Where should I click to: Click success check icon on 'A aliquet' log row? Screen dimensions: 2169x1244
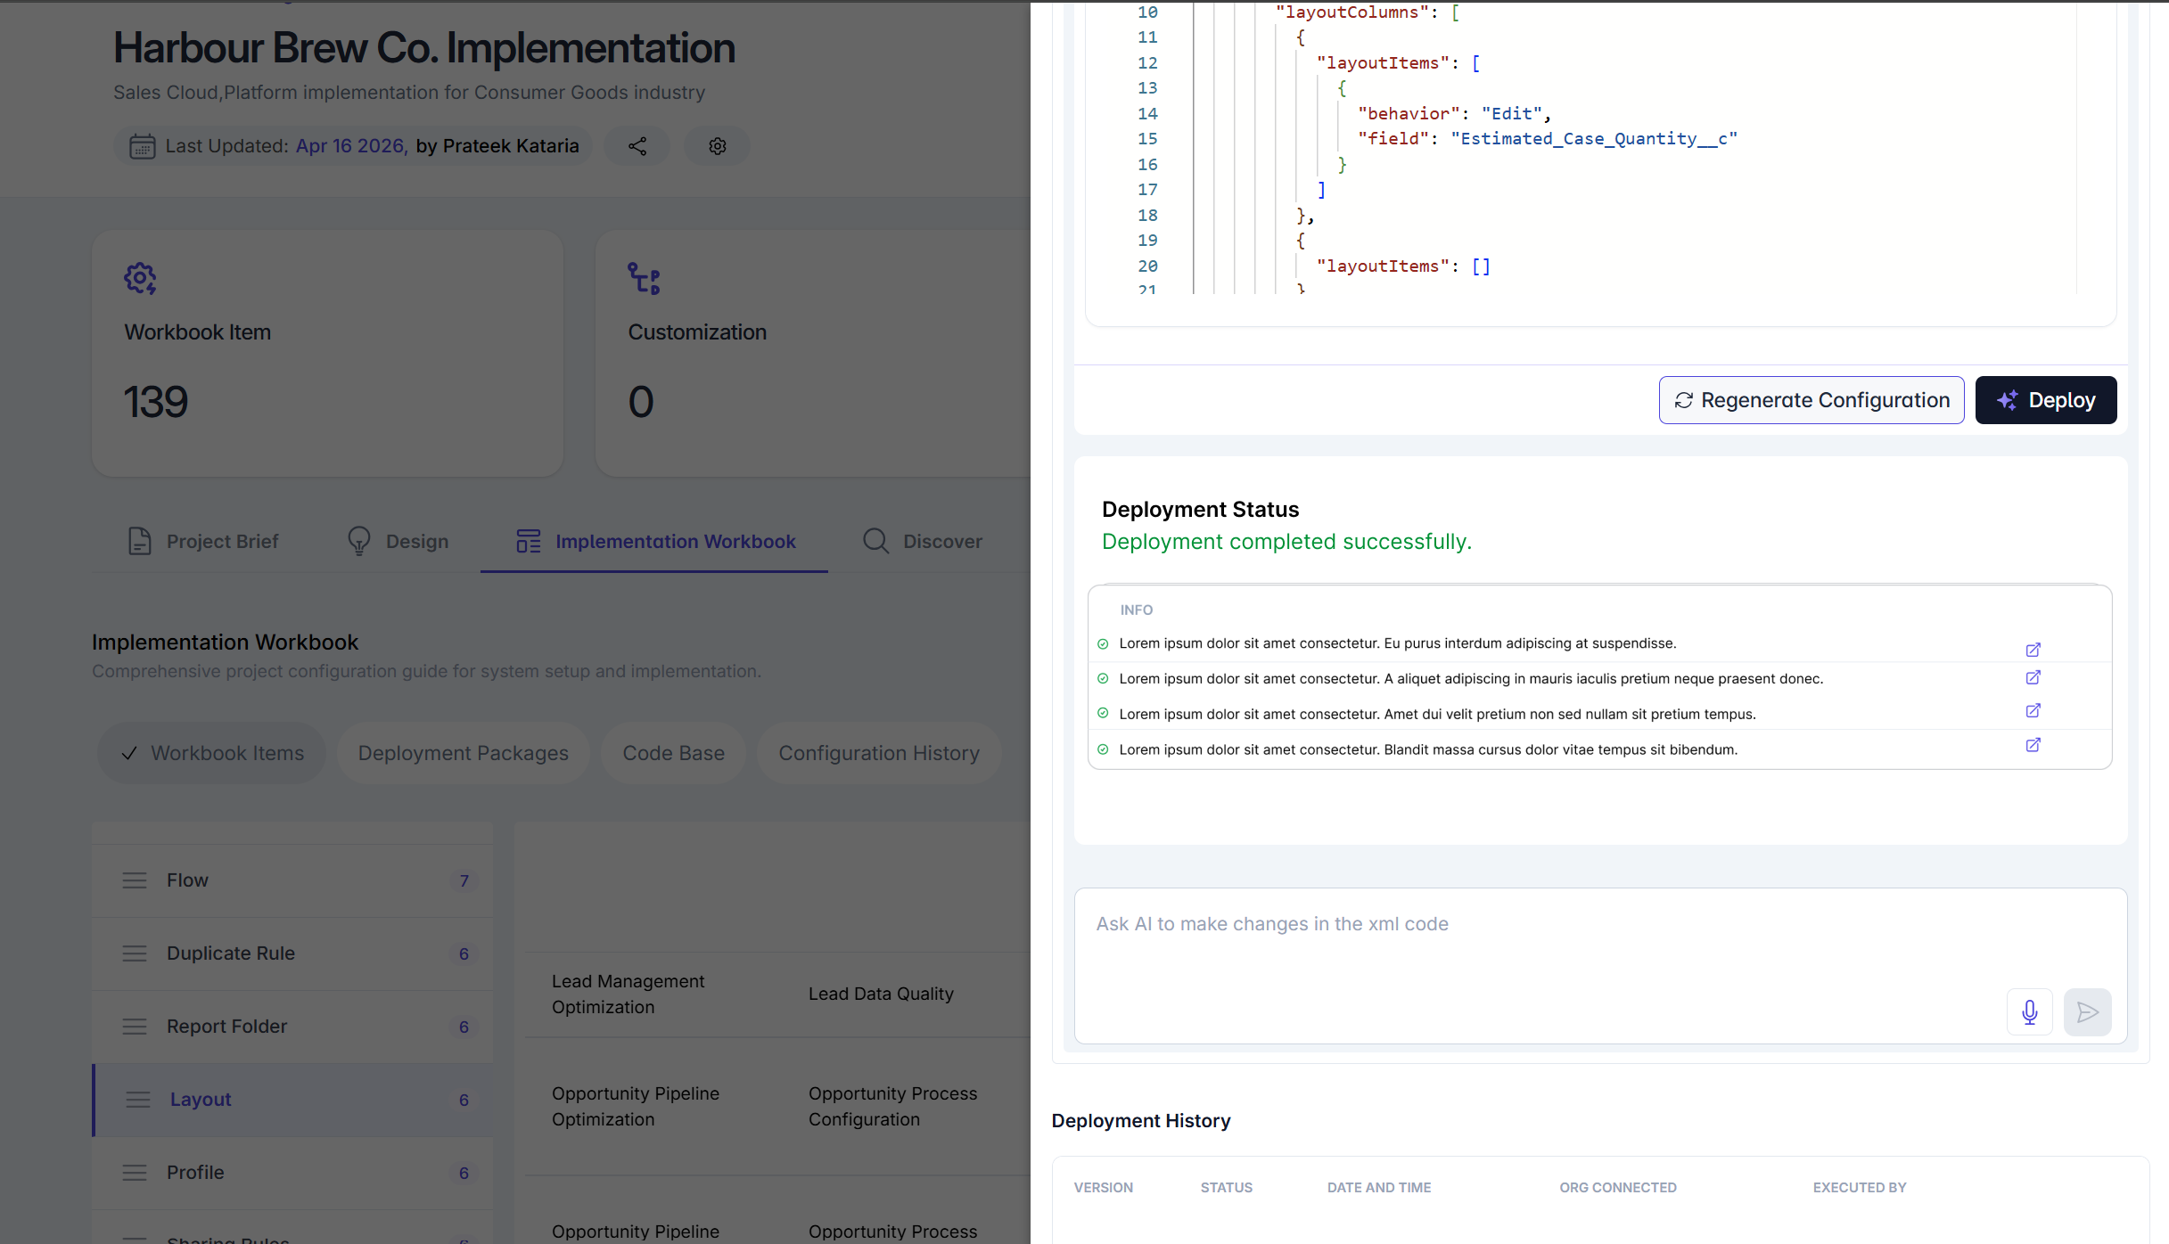tap(1103, 679)
